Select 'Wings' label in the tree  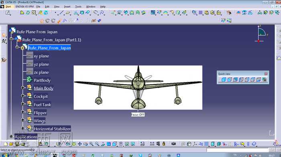[x=40, y=121]
